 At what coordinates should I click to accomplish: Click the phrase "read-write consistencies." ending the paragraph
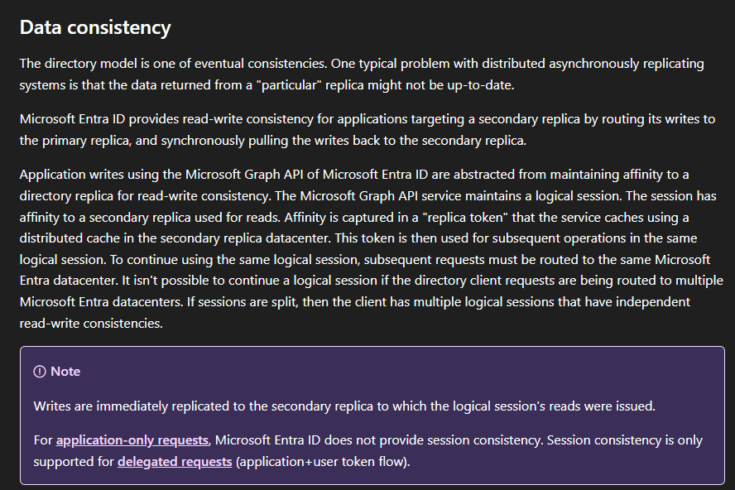coord(92,323)
